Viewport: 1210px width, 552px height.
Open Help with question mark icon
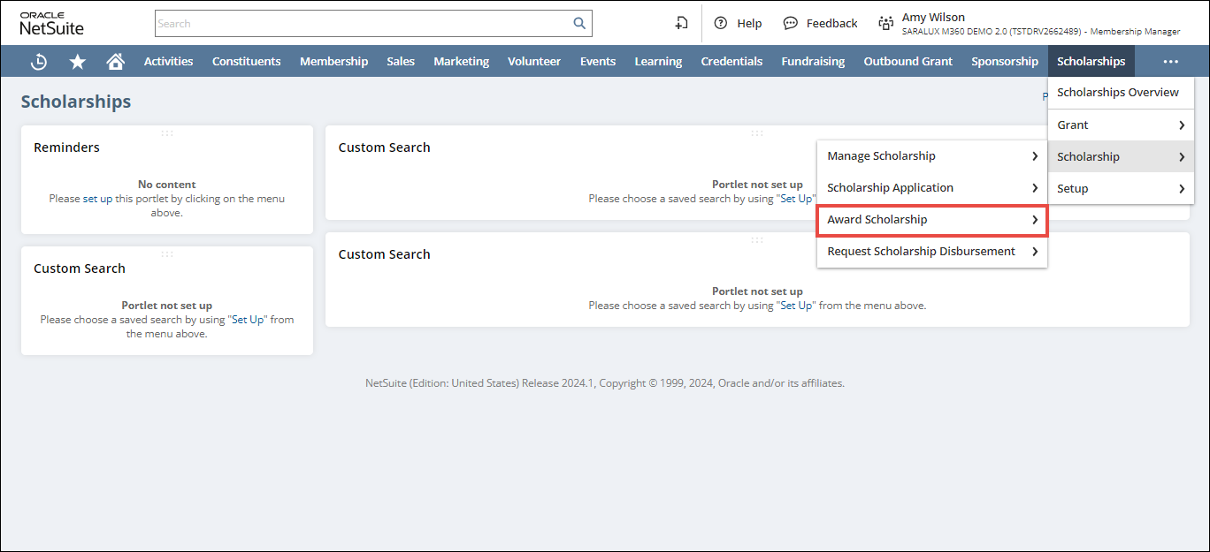[721, 24]
